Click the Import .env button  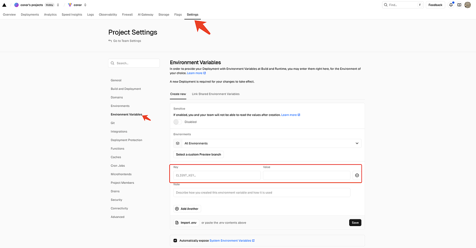click(x=186, y=223)
